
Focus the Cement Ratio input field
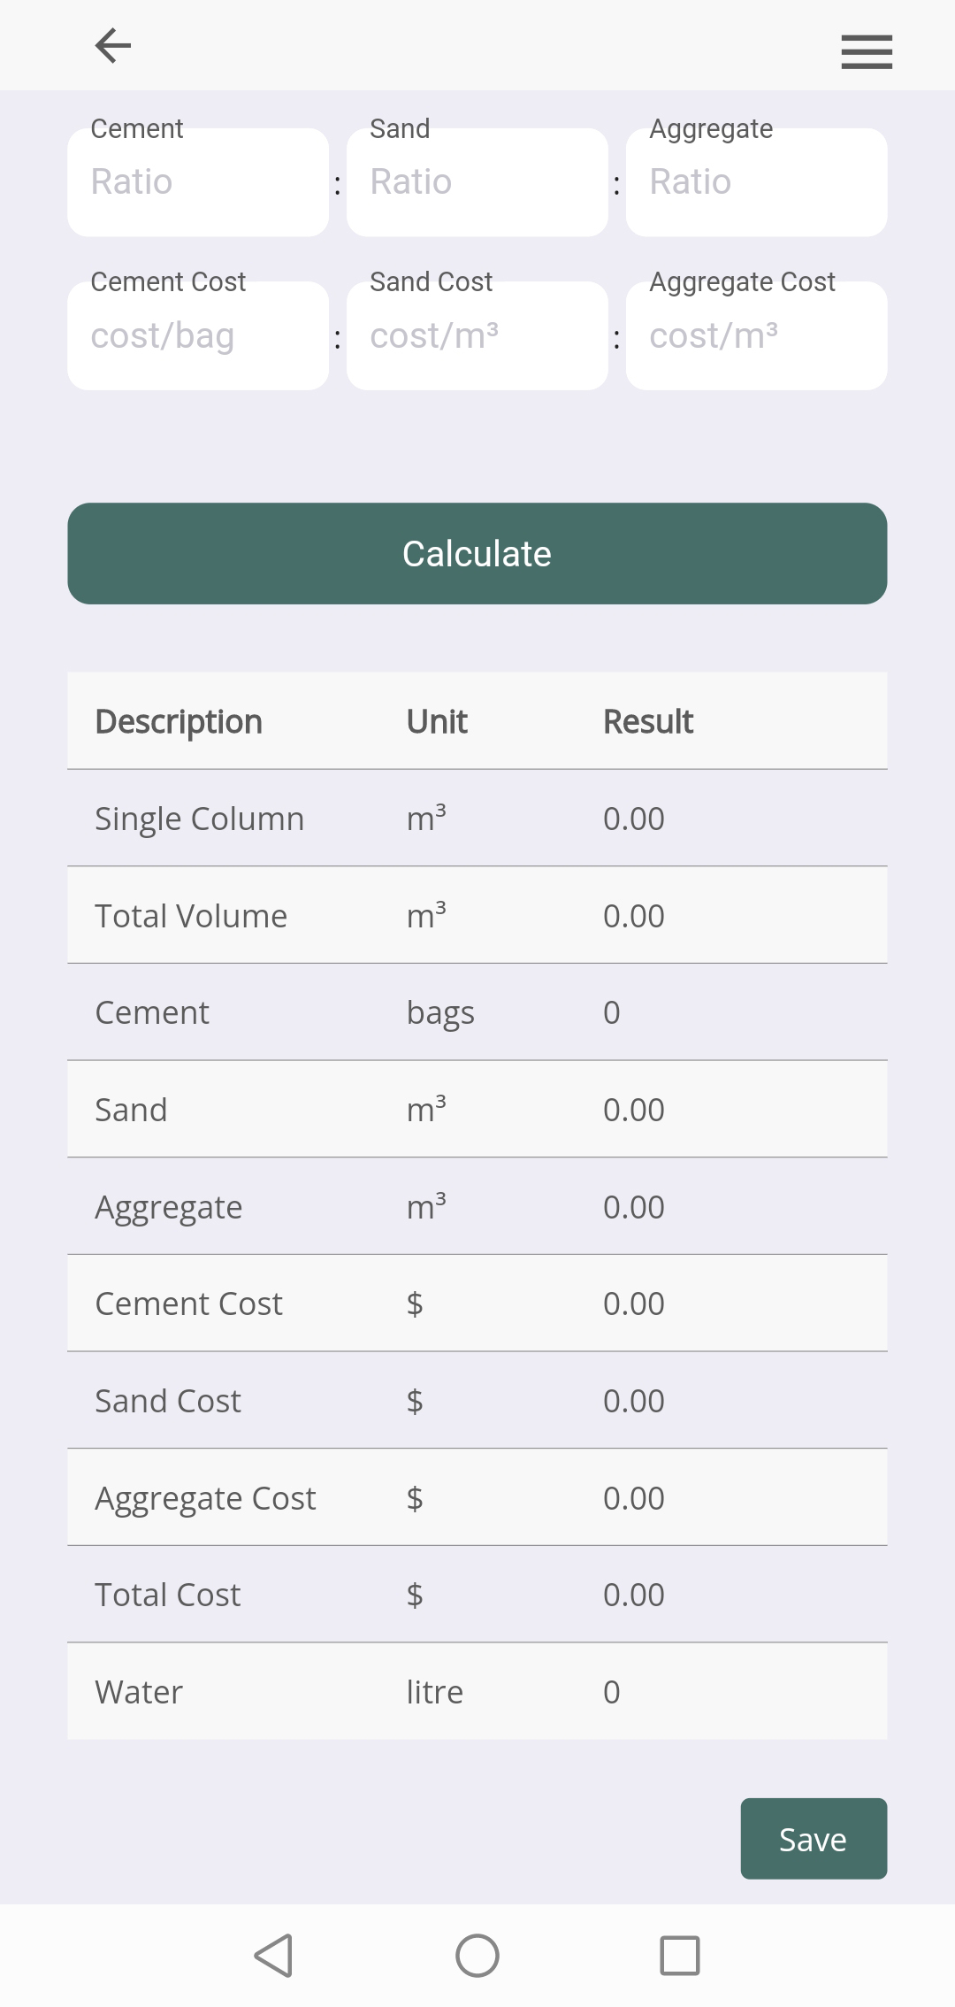click(198, 183)
